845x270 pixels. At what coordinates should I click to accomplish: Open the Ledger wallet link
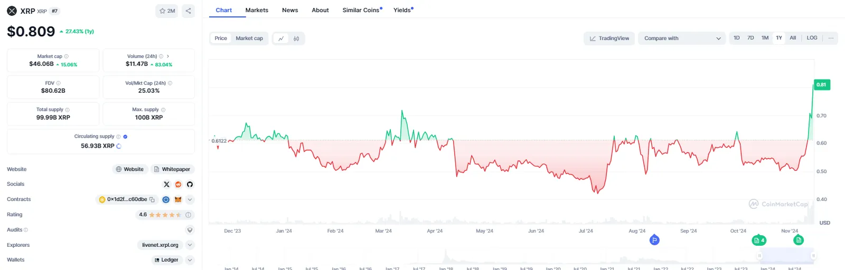(166, 260)
